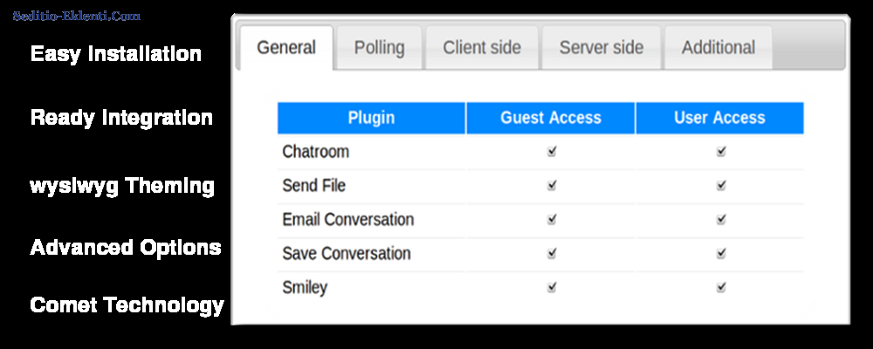Toggle Guest Access for Email Conversation

click(x=551, y=219)
